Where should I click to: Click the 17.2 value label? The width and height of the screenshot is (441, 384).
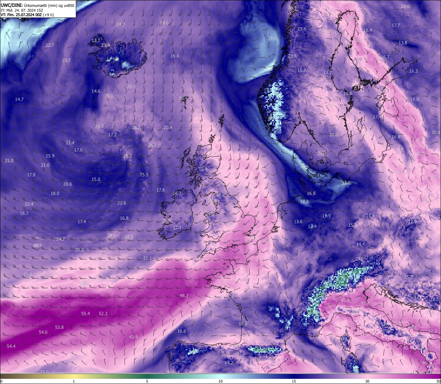tap(112, 135)
